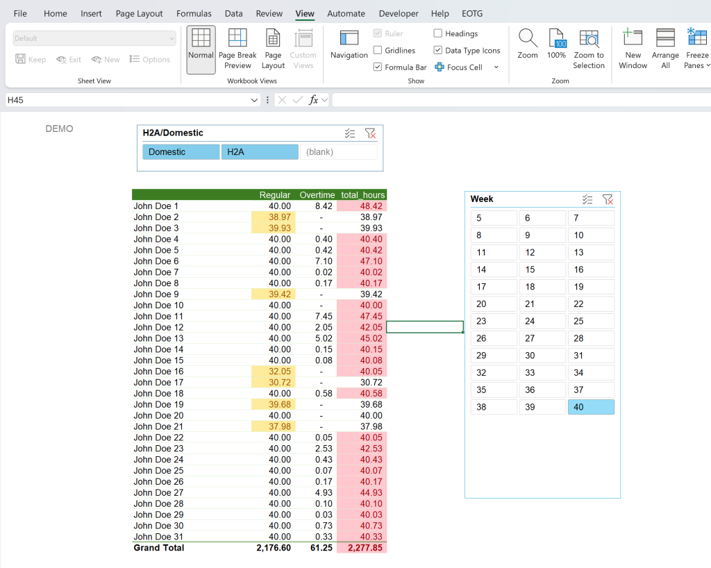Clear filter on Week slicer
711x568 pixels.
[x=608, y=199]
